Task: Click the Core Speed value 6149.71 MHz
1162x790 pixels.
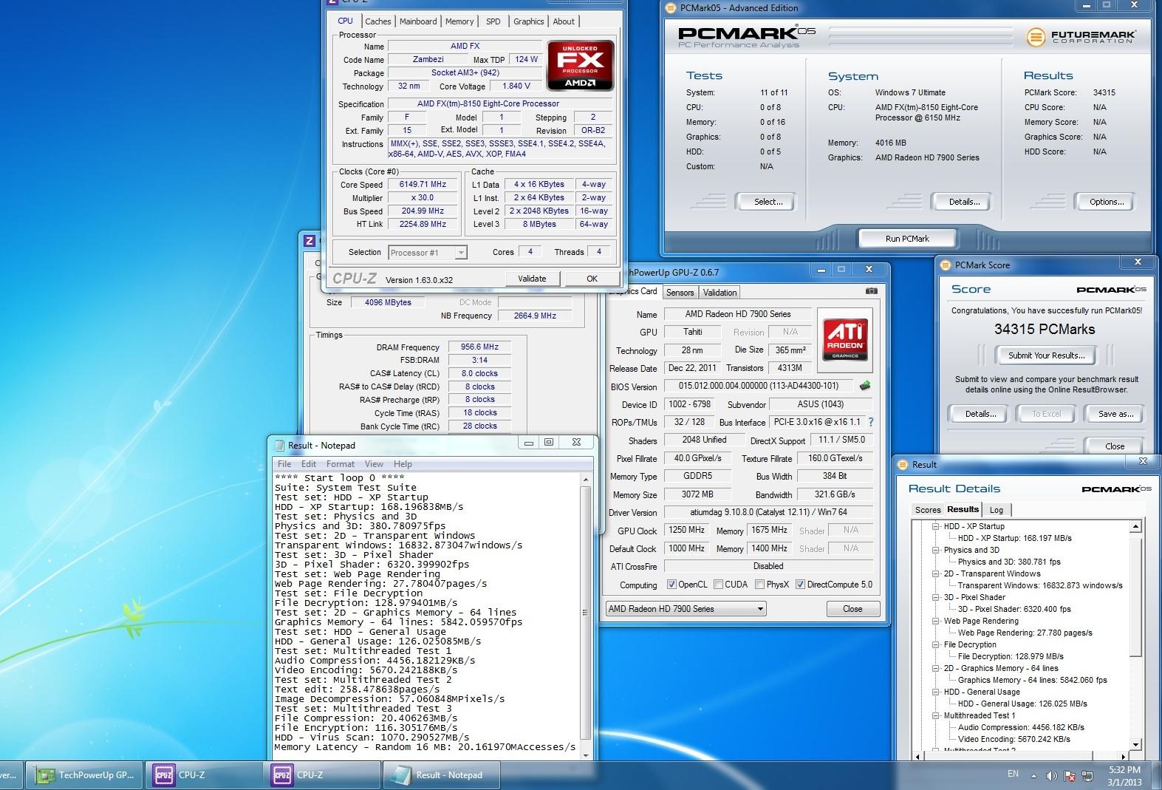Action: pos(423,185)
